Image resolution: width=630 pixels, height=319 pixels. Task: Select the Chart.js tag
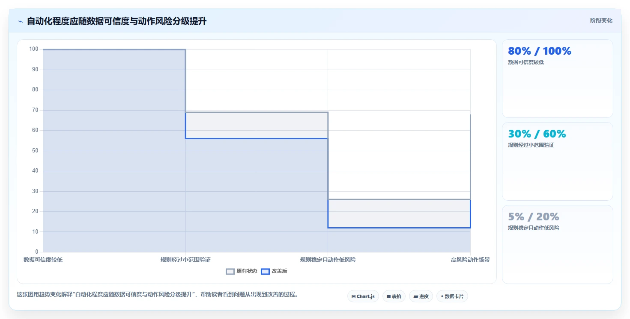click(363, 296)
